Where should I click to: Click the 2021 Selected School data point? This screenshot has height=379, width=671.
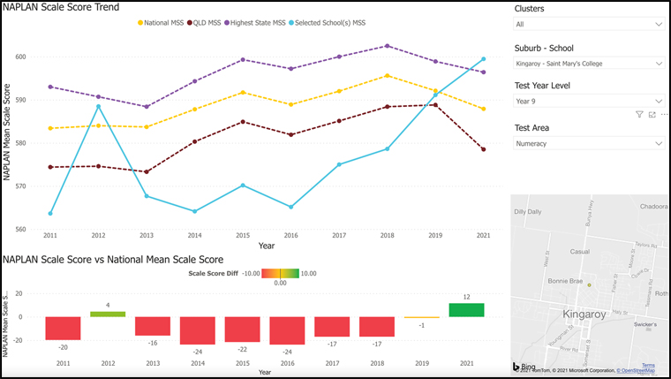coord(483,59)
